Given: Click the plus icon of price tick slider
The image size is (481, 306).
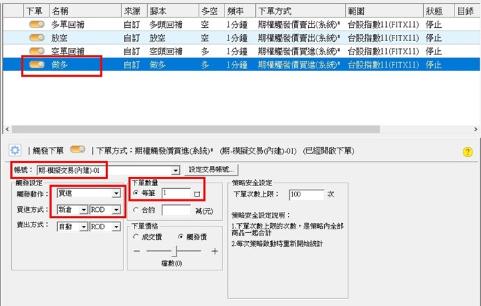Looking at the screenshot, I should click(215, 251).
